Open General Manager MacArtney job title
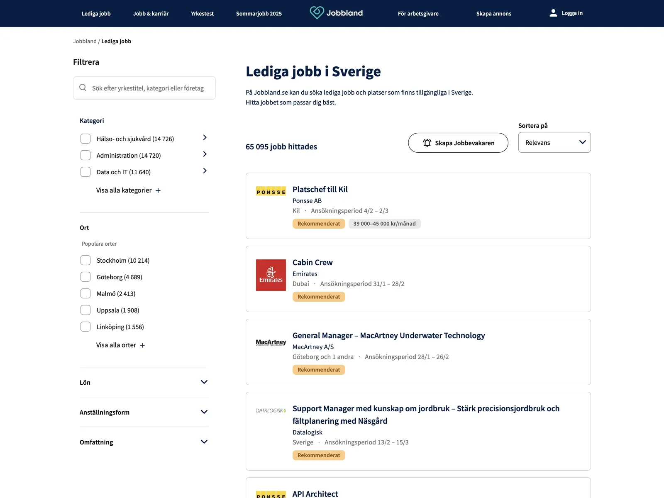The height and width of the screenshot is (498, 664). coord(388,335)
